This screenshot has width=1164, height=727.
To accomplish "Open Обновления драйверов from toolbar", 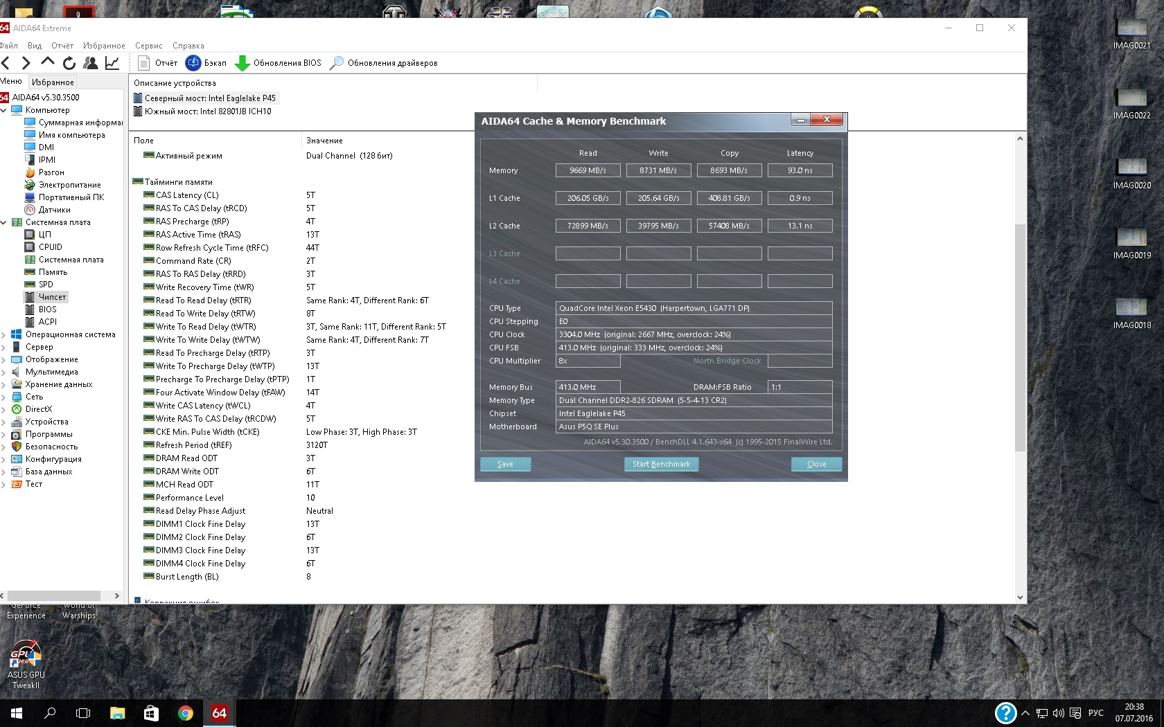I will 383,63.
